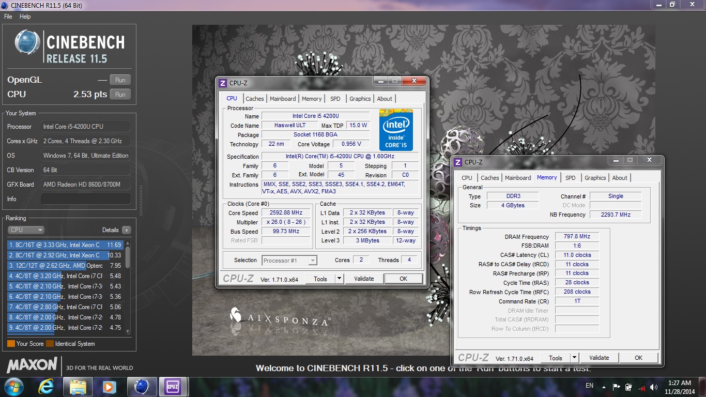Run the CPU benchmark
This screenshot has height=397, width=706.
[x=120, y=95]
